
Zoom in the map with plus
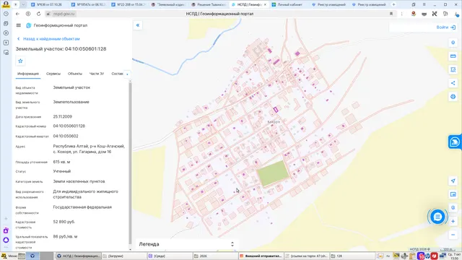point(453,221)
